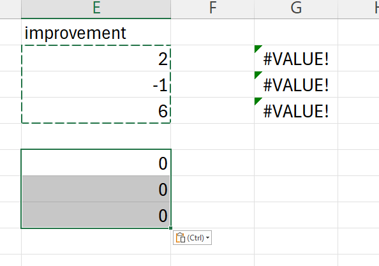
Task: Select the second pasted 0 cell
Action: click(96, 189)
